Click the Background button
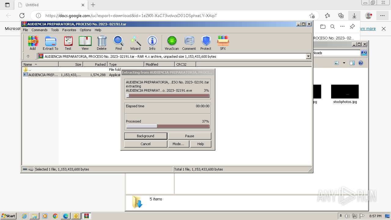 [146, 136]
